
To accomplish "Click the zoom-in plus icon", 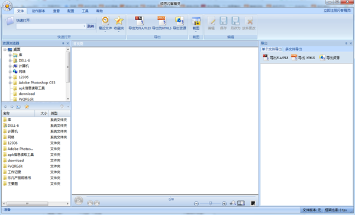I will pos(224,203).
